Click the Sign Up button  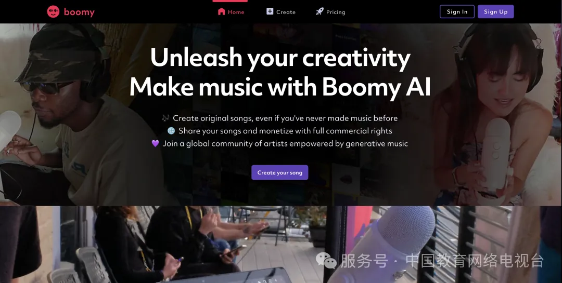tap(496, 11)
